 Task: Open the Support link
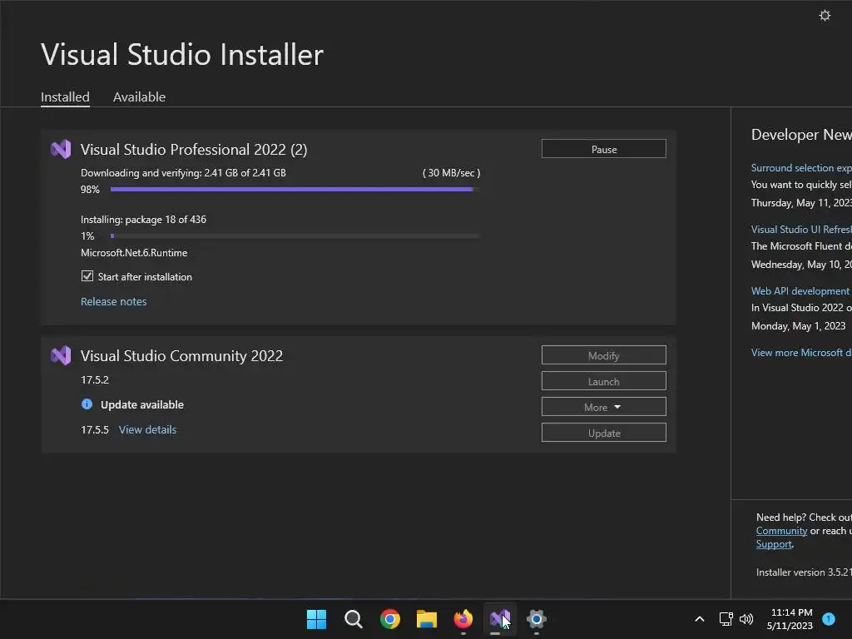tap(774, 544)
